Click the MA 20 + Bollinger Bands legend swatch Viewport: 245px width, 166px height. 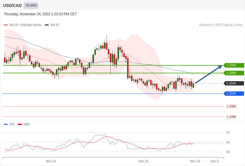tap(6, 25)
